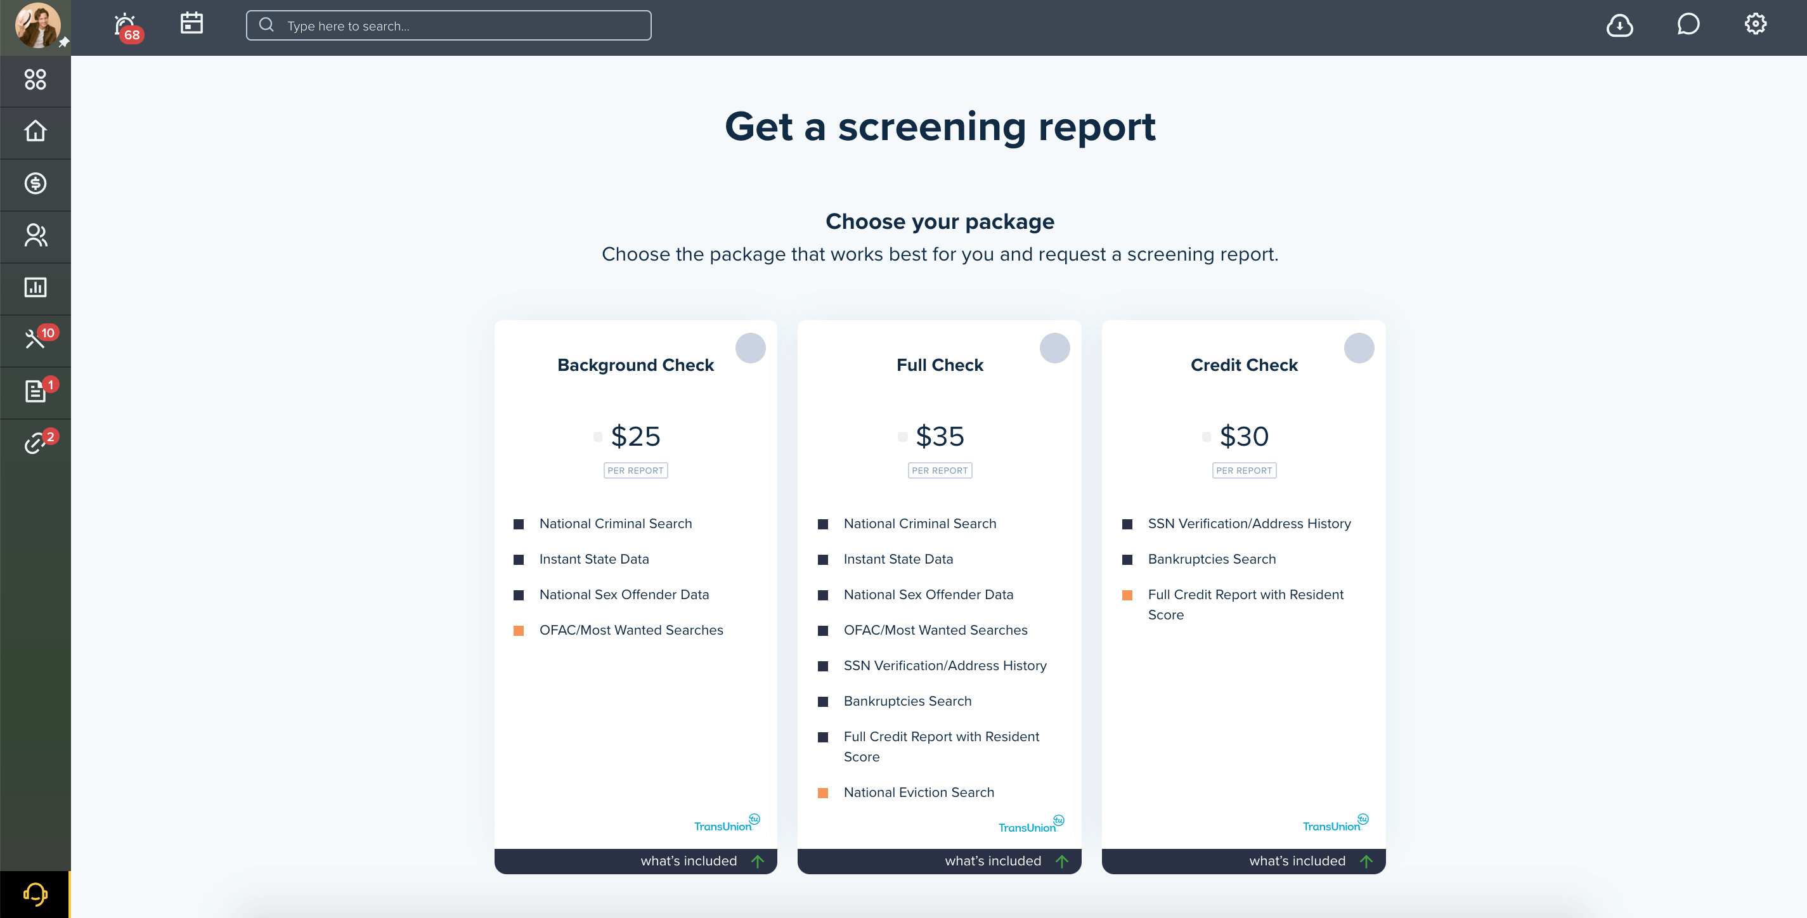Click National Eviction Search in Full Check
This screenshot has width=1807, height=918.
tap(919, 792)
